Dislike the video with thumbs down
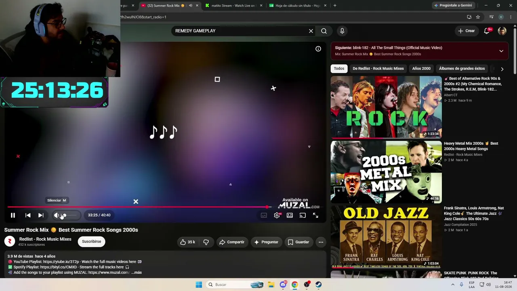Viewport: 517px width, 291px height. (x=206, y=242)
